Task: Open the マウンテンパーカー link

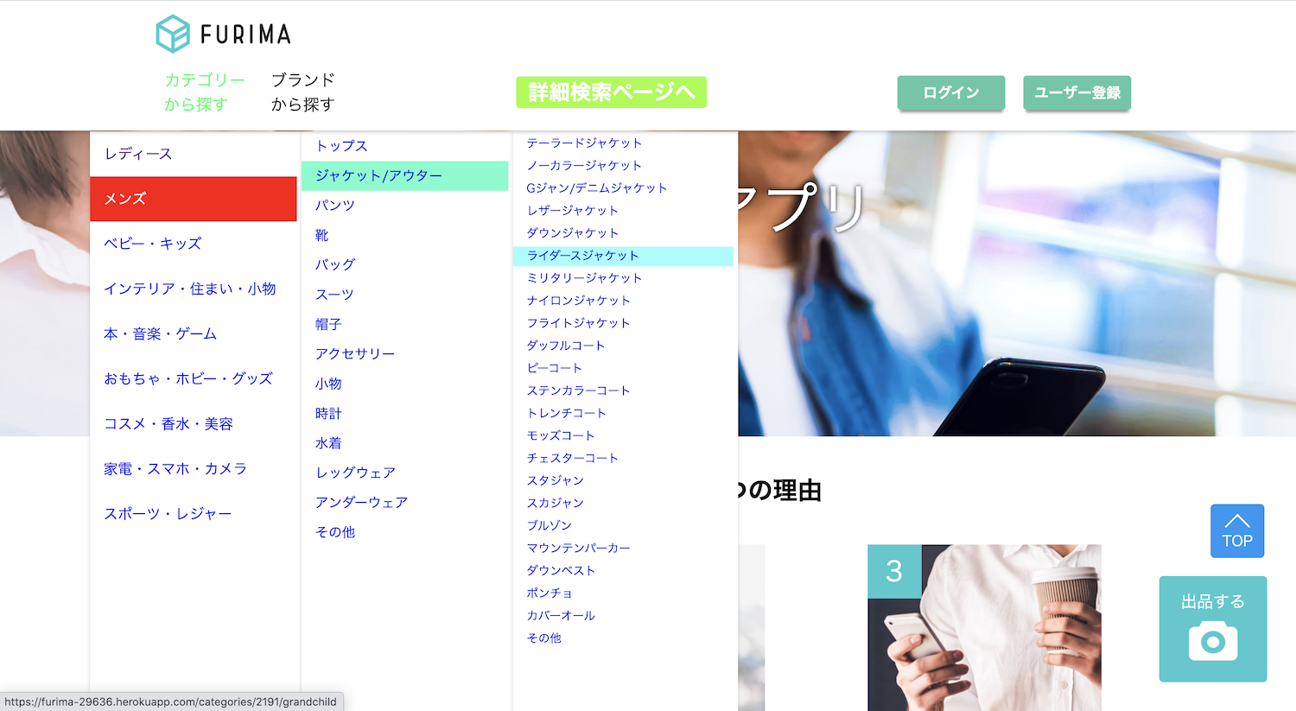Action: click(x=578, y=548)
